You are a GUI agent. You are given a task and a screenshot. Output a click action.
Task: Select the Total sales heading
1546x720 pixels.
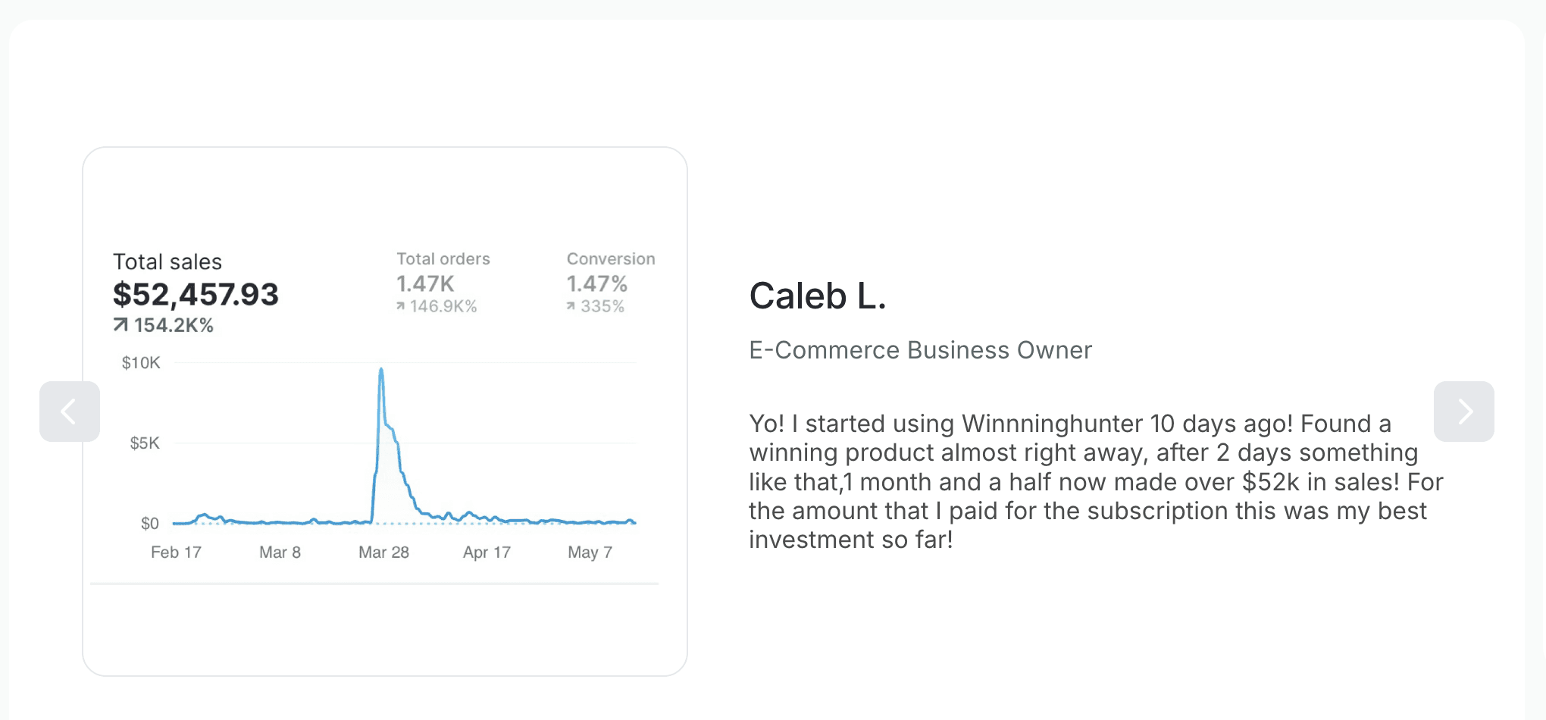[x=167, y=262]
